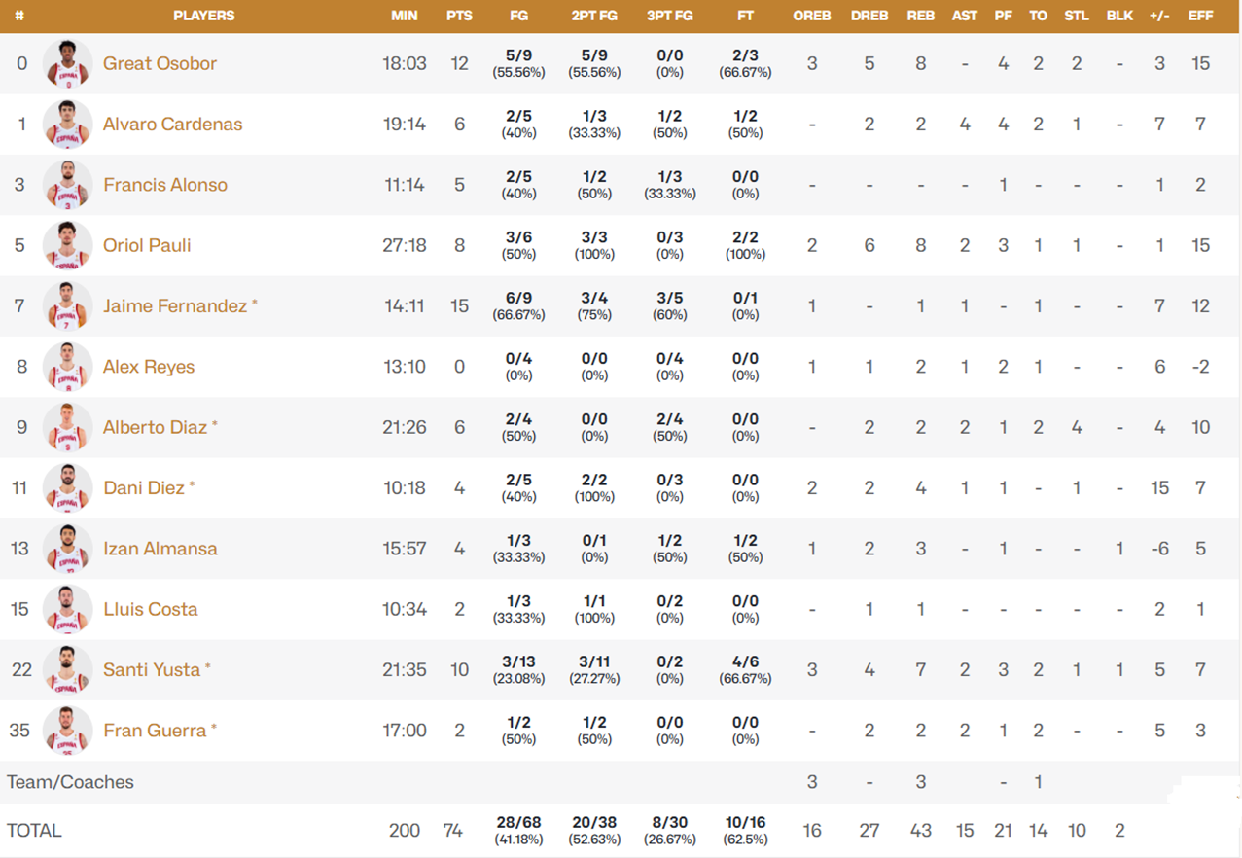
Task: Open Lluis Costa's profile link
Action: click(150, 609)
